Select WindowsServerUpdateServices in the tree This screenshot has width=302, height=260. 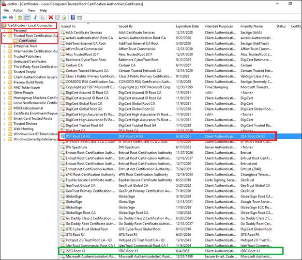click(x=35, y=139)
